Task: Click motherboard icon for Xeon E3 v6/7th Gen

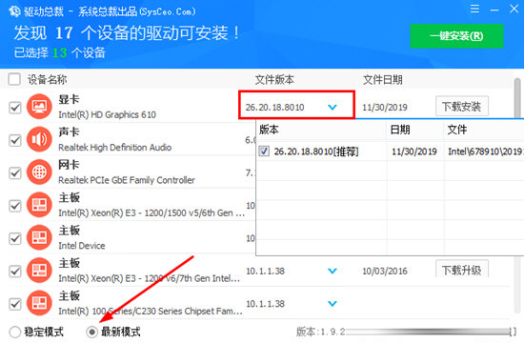Action: [39, 271]
